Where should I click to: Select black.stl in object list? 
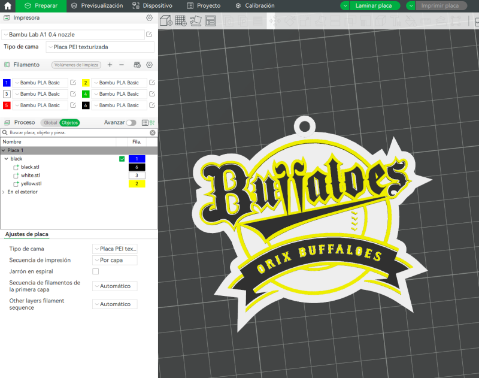(x=30, y=167)
